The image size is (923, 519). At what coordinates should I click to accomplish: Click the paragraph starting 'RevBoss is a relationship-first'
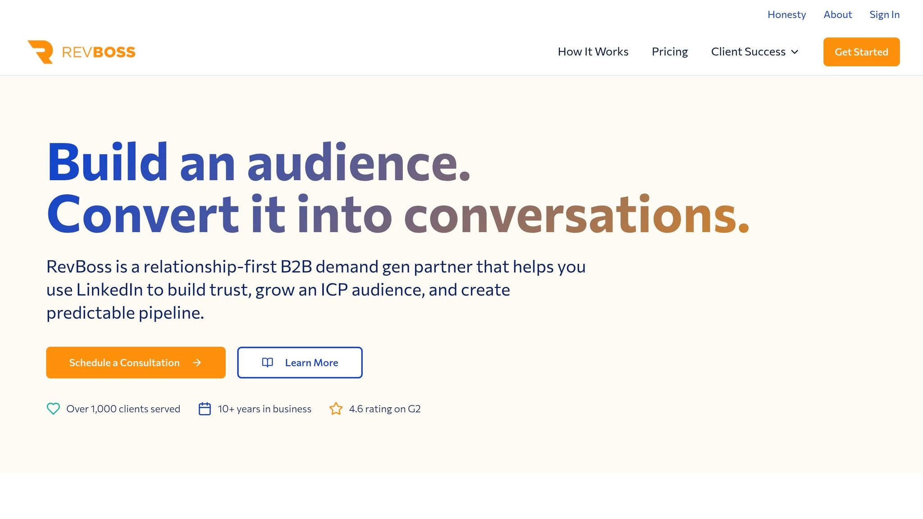(316, 290)
